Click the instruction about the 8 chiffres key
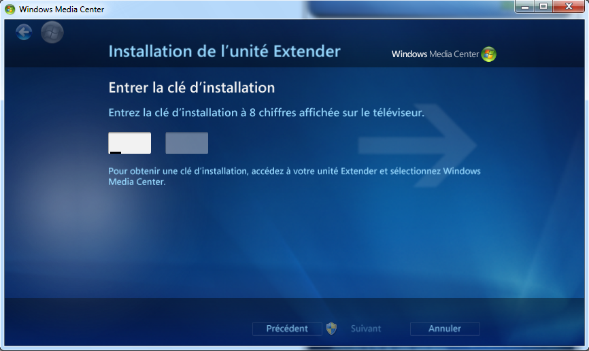The image size is (589, 351). [267, 113]
